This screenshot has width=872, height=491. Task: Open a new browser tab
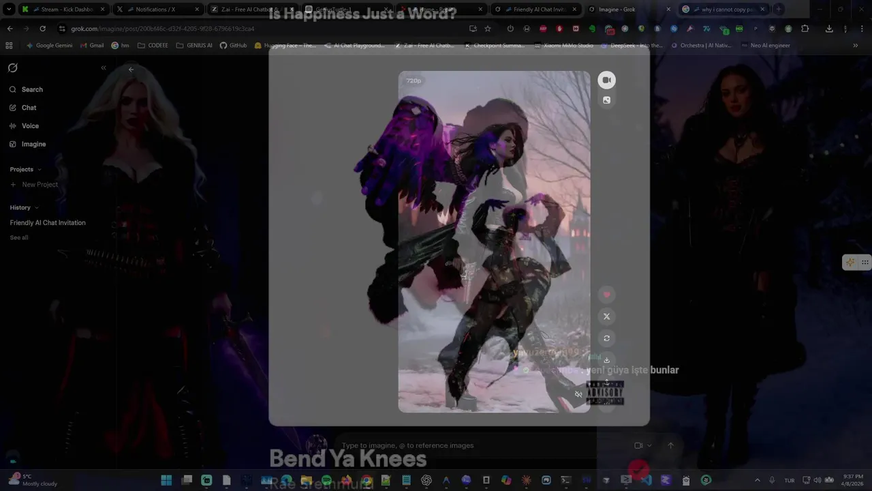[779, 10]
